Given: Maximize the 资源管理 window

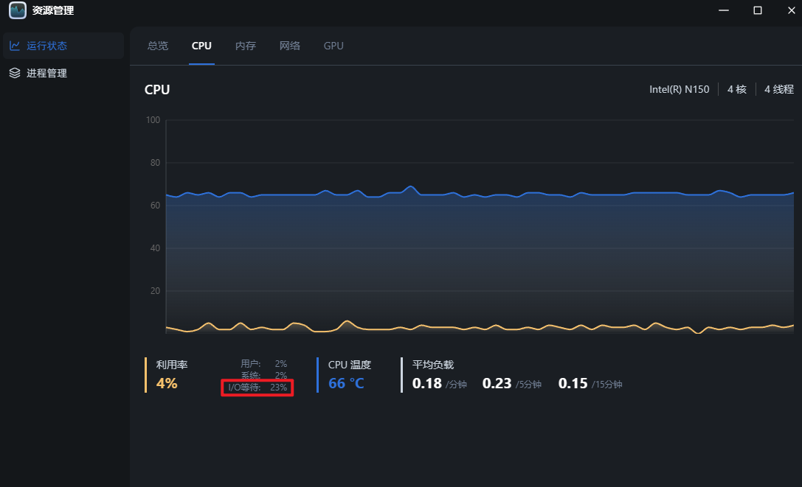Looking at the screenshot, I should pyautogui.click(x=758, y=10).
